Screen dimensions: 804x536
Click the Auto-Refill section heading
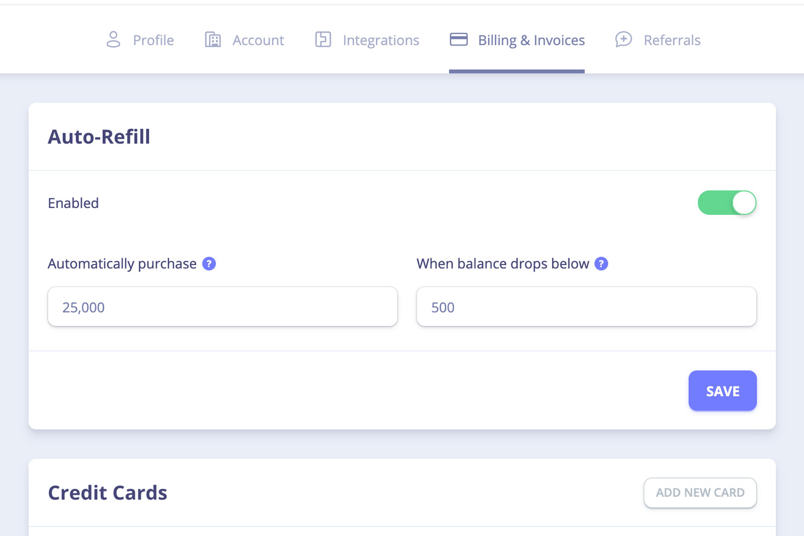point(99,137)
